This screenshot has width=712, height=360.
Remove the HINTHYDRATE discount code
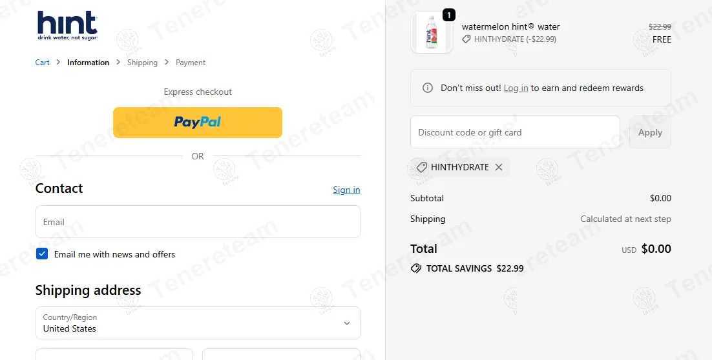pos(499,167)
